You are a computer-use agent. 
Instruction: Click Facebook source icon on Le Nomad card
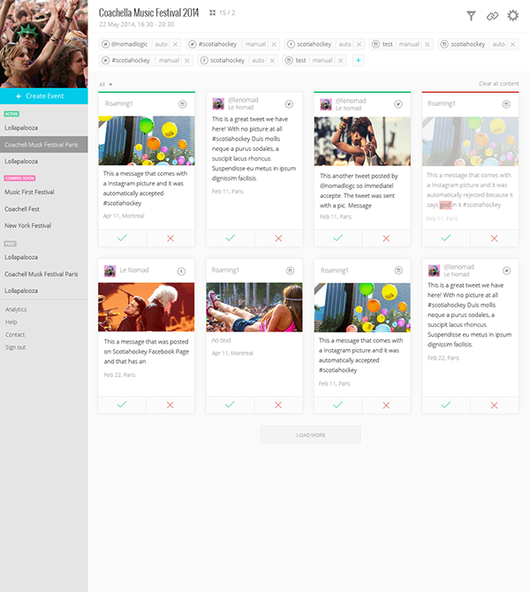coord(181,271)
